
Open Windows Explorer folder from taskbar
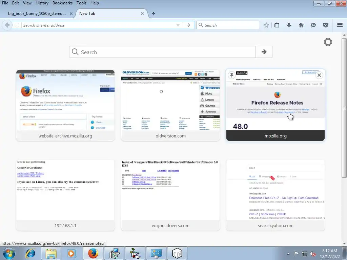(x=51, y=253)
